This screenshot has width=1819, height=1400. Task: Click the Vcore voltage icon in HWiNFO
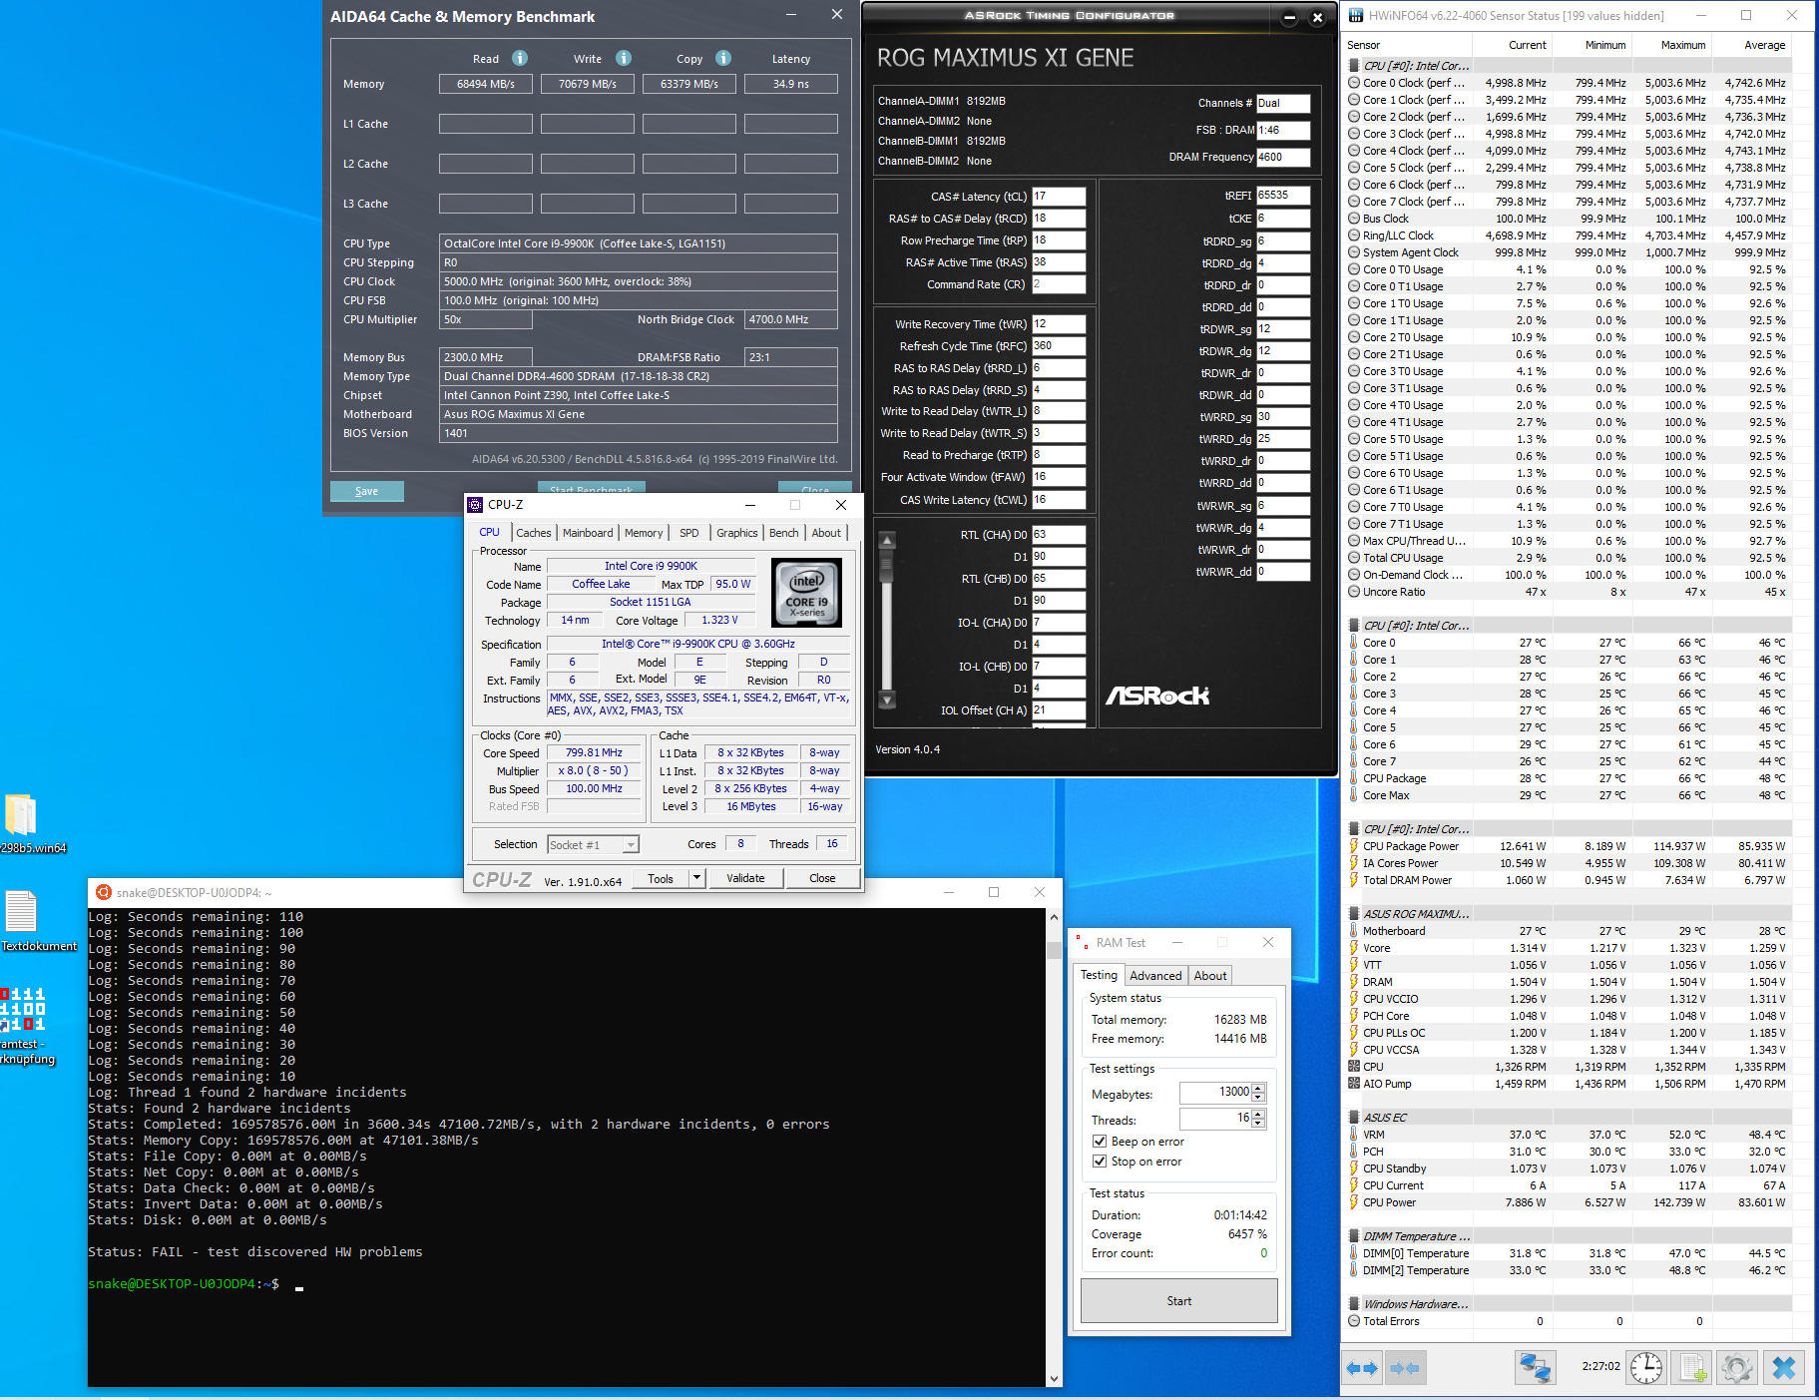coord(1354,948)
